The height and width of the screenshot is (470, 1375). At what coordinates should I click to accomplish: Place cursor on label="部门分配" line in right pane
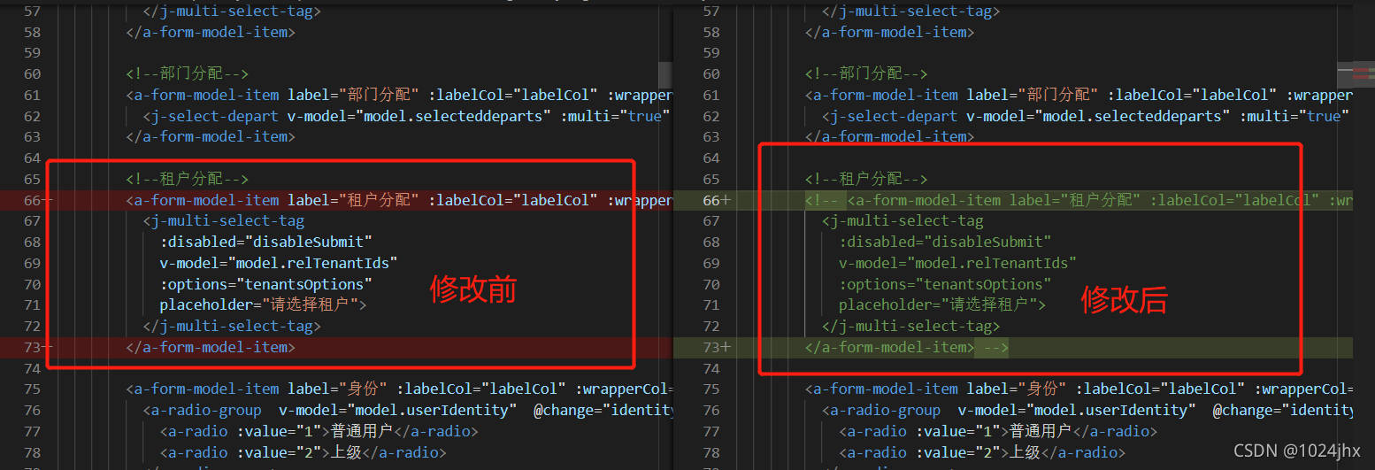[1079, 95]
